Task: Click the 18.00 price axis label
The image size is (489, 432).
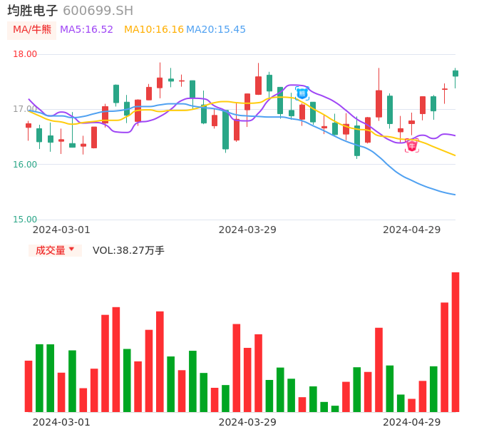Action: tap(25, 54)
